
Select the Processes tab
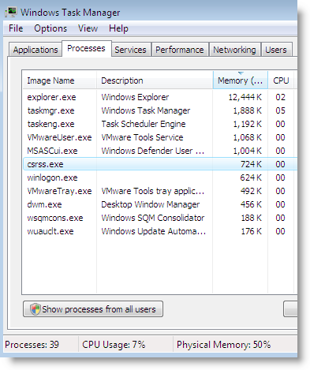tap(87, 48)
